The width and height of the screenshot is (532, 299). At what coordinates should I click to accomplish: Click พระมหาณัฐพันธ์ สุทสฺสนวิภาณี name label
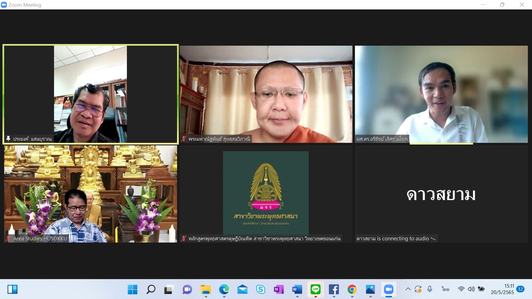click(x=219, y=139)
